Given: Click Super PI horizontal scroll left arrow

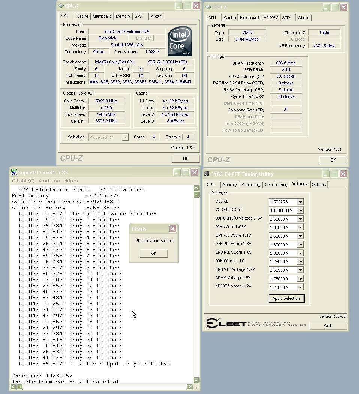Looking at the screenshot, I should [x=13, y=387].
